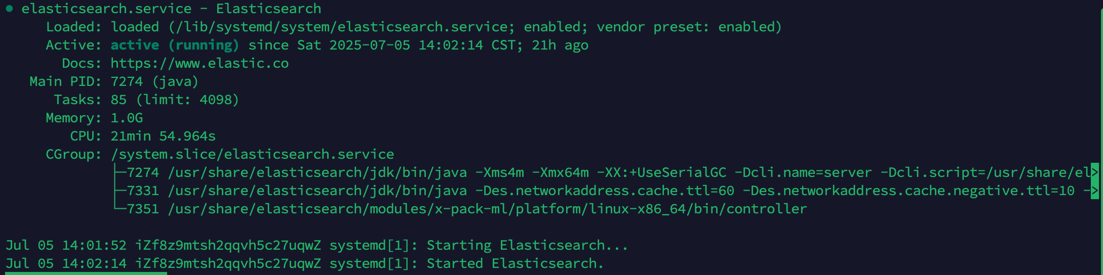Click the Main PID 7274 value
This screenshot has width=1103, height=275.
click(x=127, y=81)
